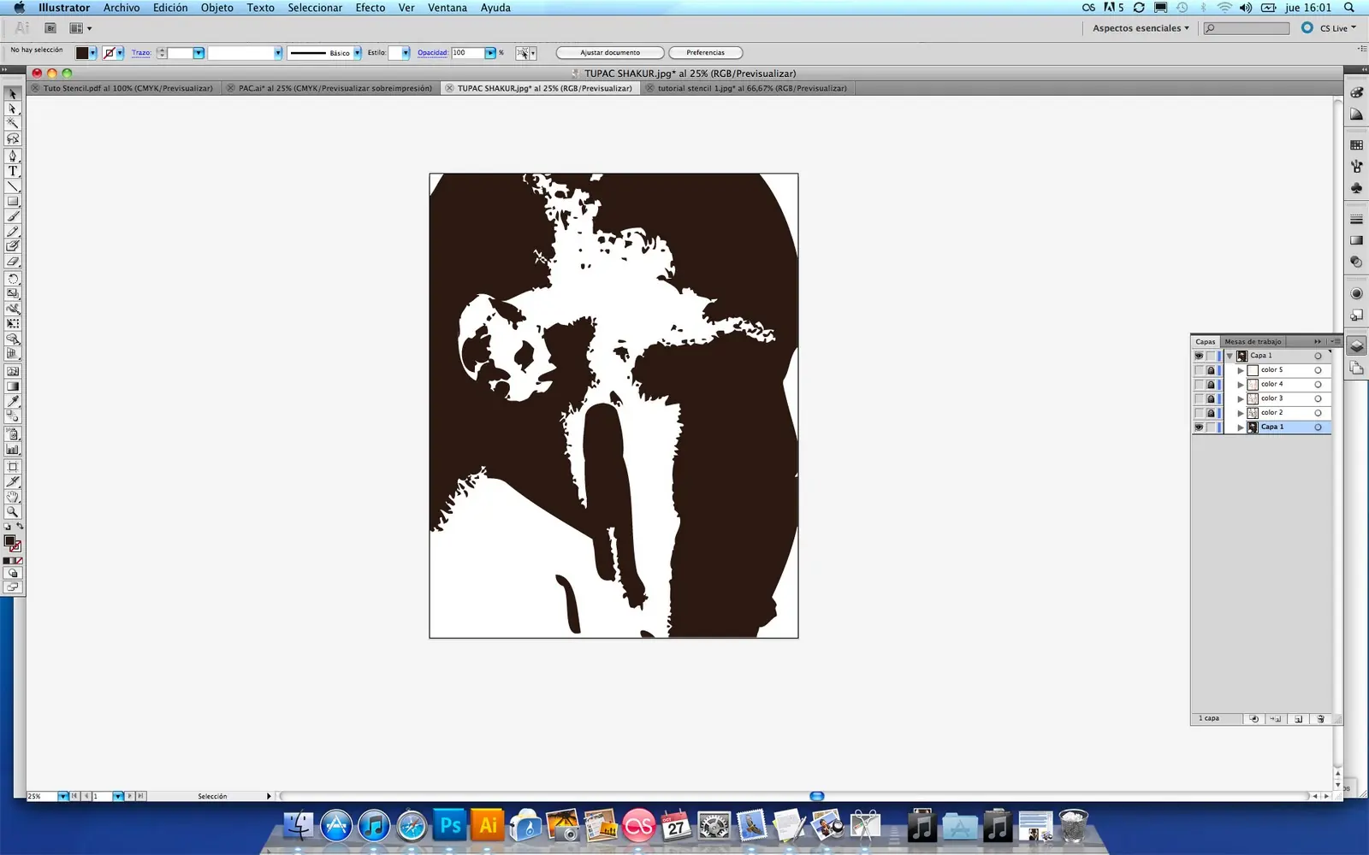Select the Magic Wand tool
This screenshot has width=1369, height=855.
tap(13, 123)
